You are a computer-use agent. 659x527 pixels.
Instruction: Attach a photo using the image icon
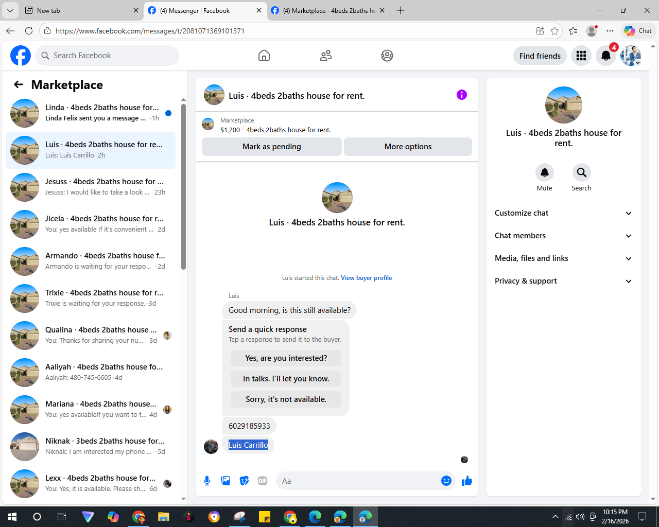(226, 481)
